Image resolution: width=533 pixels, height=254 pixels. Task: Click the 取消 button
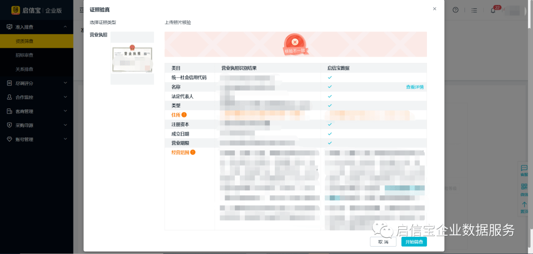click(x=383, y=242)
